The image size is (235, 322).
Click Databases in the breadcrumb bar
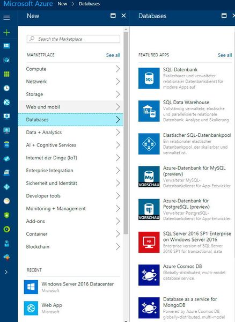pos(89,4)
